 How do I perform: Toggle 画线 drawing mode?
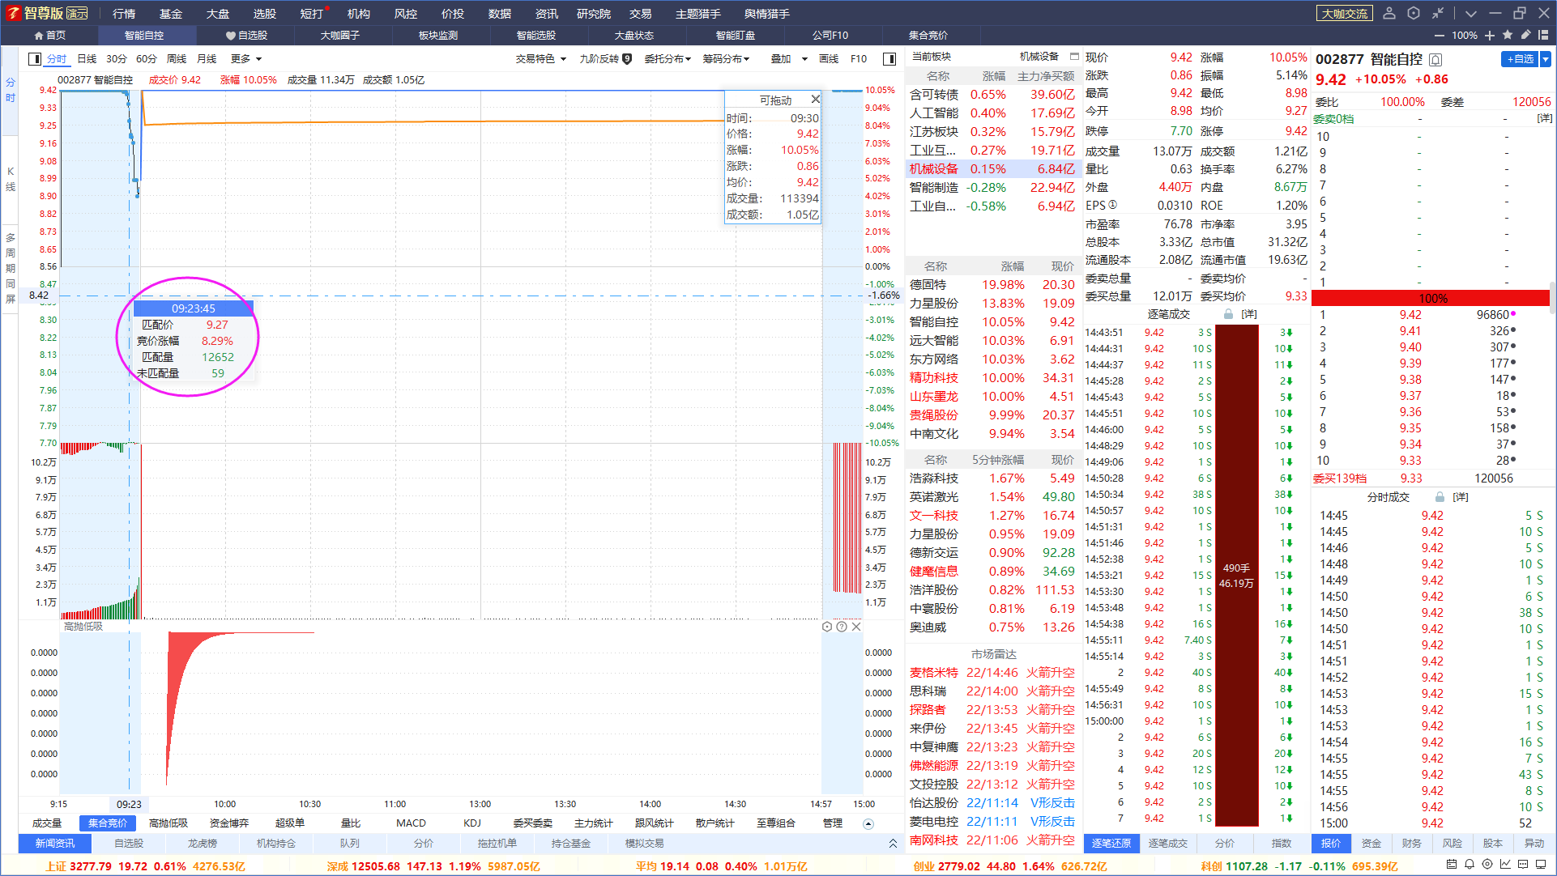pos(829,59)
